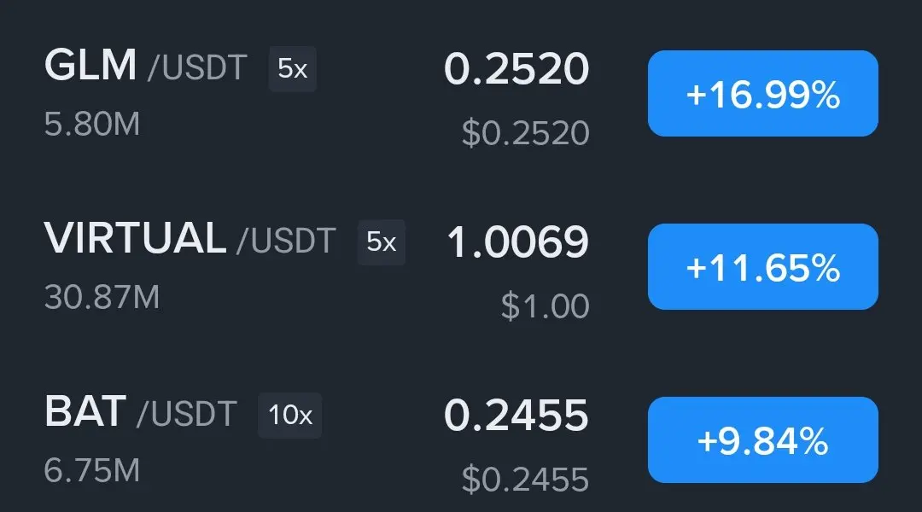Select the BAT price 0.2455
Screen dimensions: 922x512
(516, 416)
